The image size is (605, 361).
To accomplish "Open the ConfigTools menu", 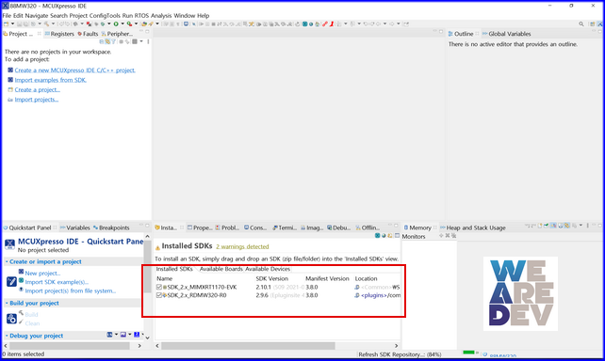I will pyautogui.click(x=105, y=15).
